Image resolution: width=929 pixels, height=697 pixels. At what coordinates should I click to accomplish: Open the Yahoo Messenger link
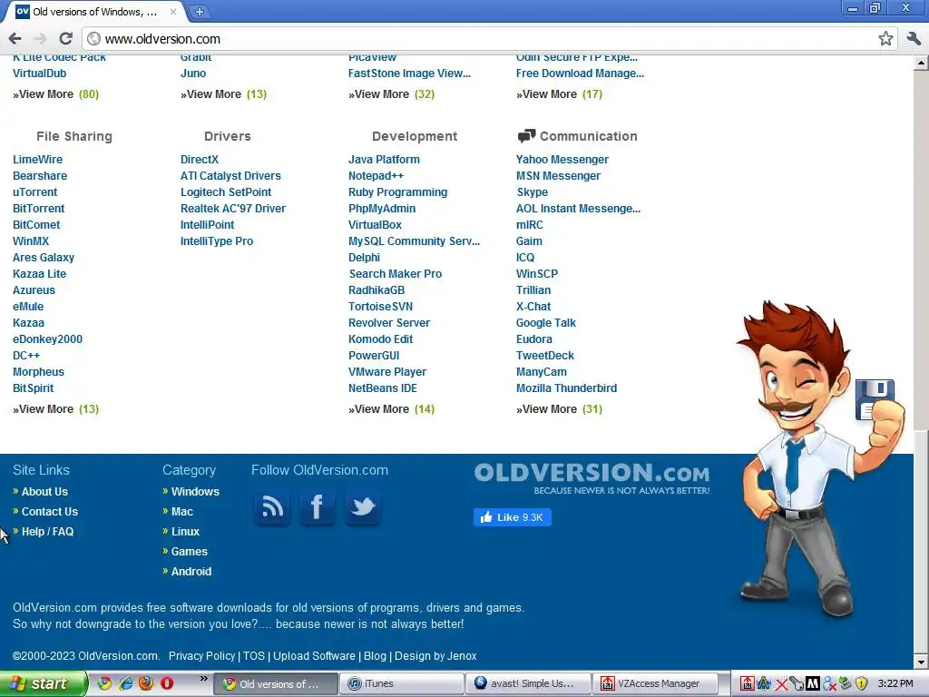(x=562, y=160)
